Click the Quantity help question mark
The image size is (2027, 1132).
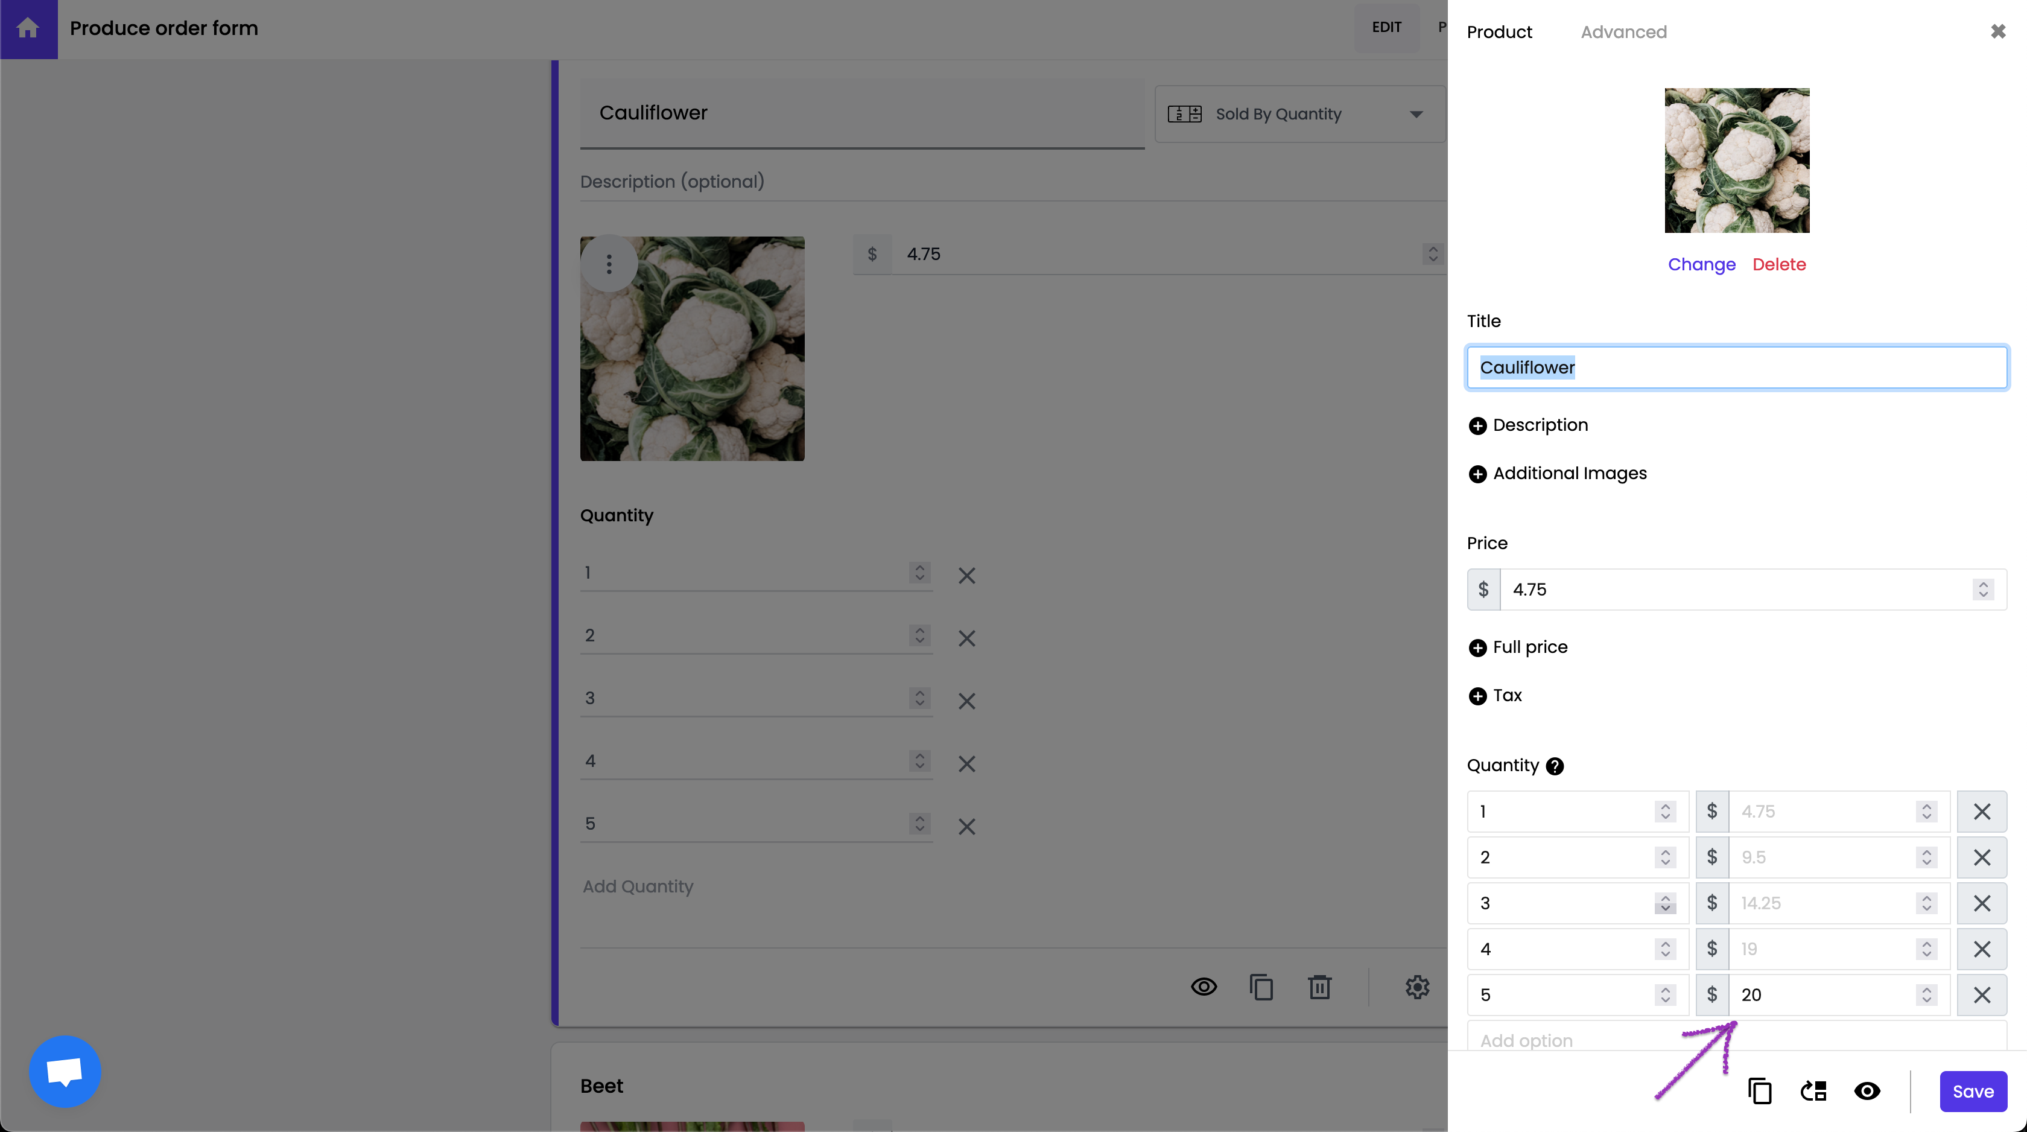1555,766
